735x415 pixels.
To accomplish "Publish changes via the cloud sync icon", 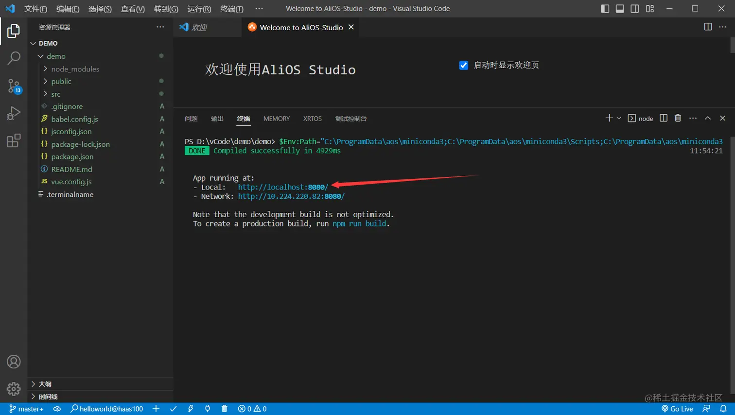I will click(57, 409).
